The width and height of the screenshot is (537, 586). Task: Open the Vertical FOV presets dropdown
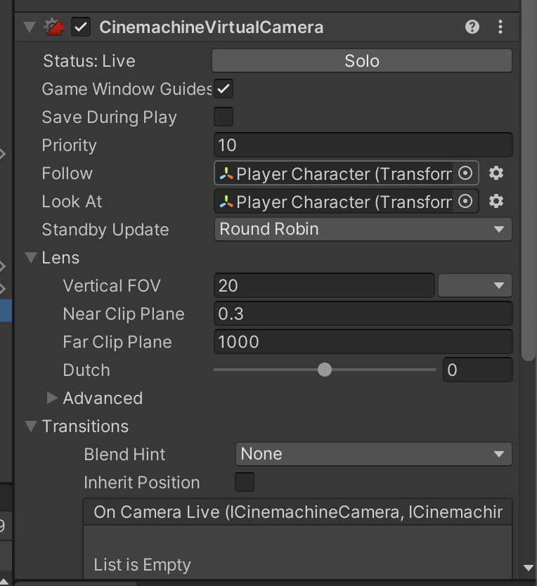475,285
